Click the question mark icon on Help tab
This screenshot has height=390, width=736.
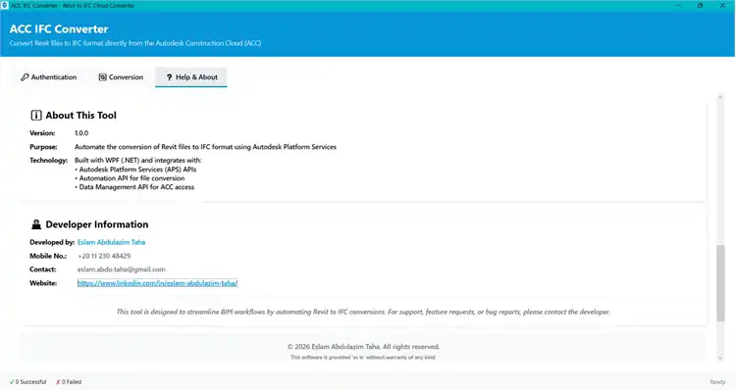coord(170,76)
